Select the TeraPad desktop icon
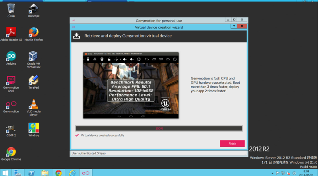 [34, 82]
